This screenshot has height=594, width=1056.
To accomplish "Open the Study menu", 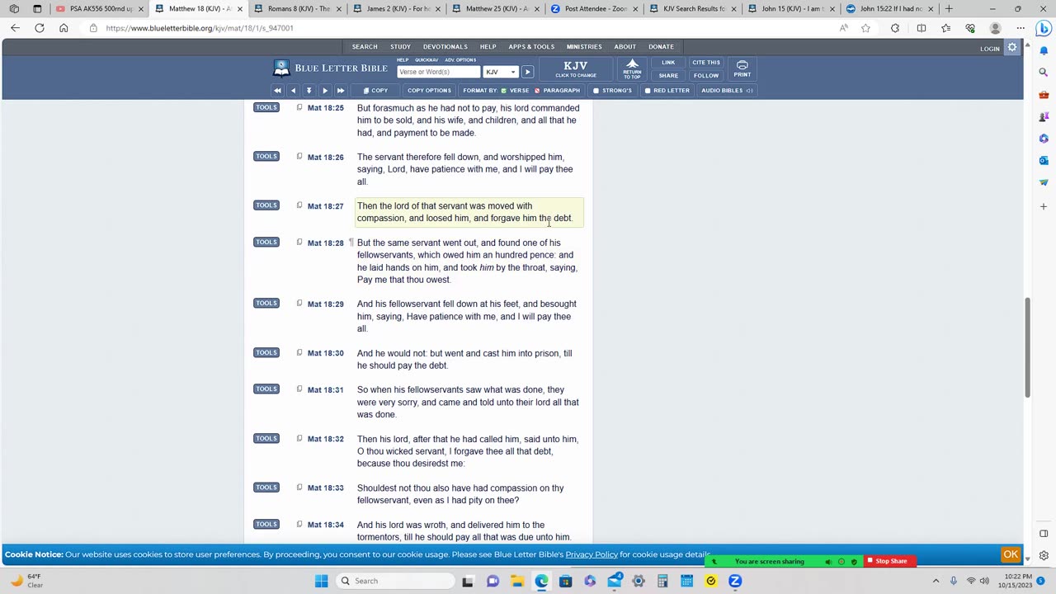I will tap(400, 47).
